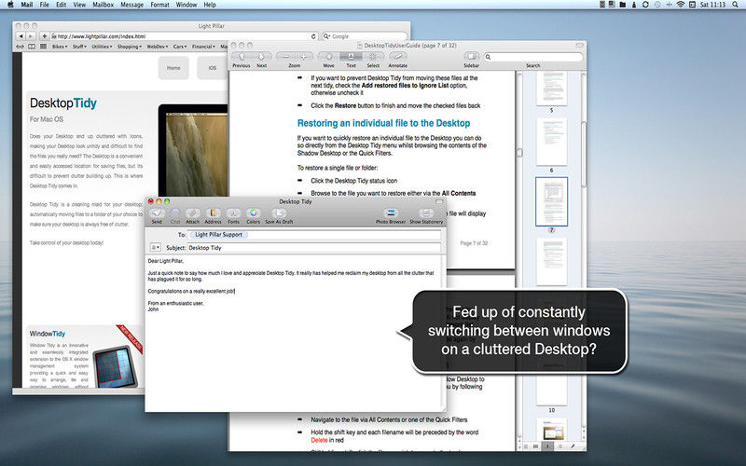Image resolution: width=746 pixels, height=466 pixels.
Task: Open the File menu
Action: pyautogui.click(x=44, y=5)
